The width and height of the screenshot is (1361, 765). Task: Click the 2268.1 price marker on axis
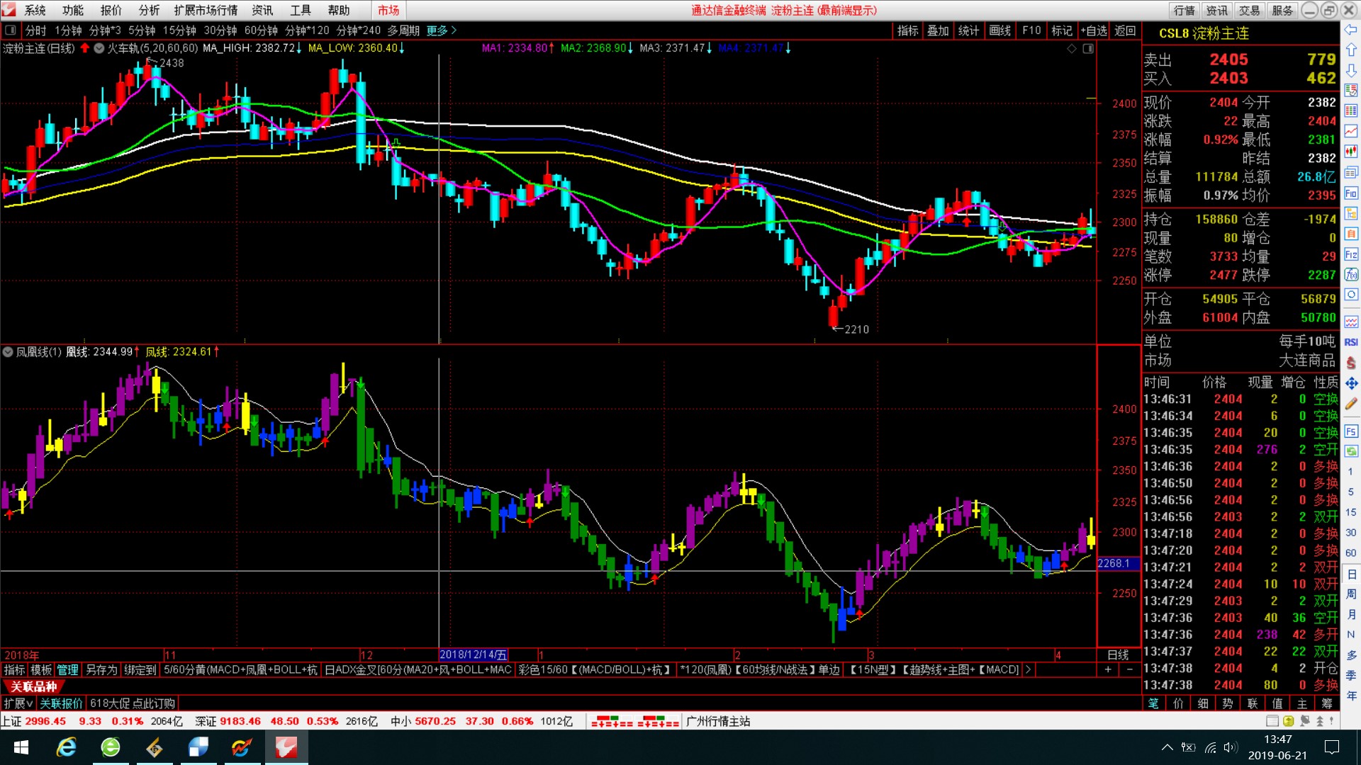point(1114,563)
